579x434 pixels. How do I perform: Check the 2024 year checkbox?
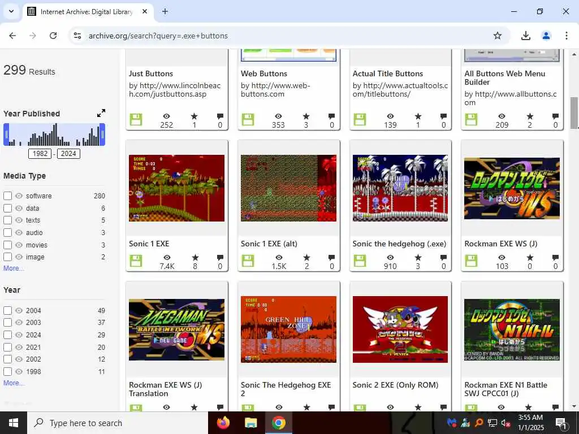pyautogui.click(x=7, y=335)
